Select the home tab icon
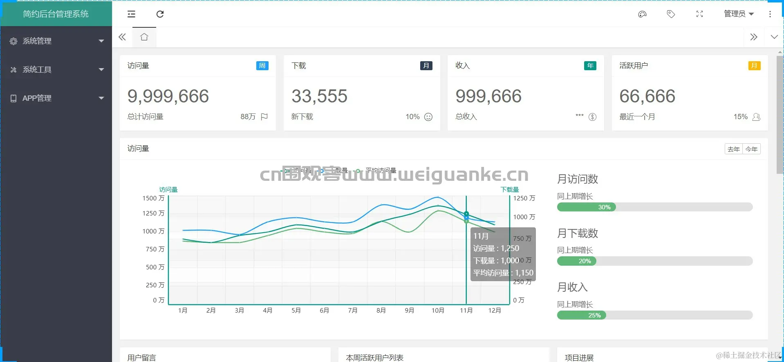 tap(144, 37)
